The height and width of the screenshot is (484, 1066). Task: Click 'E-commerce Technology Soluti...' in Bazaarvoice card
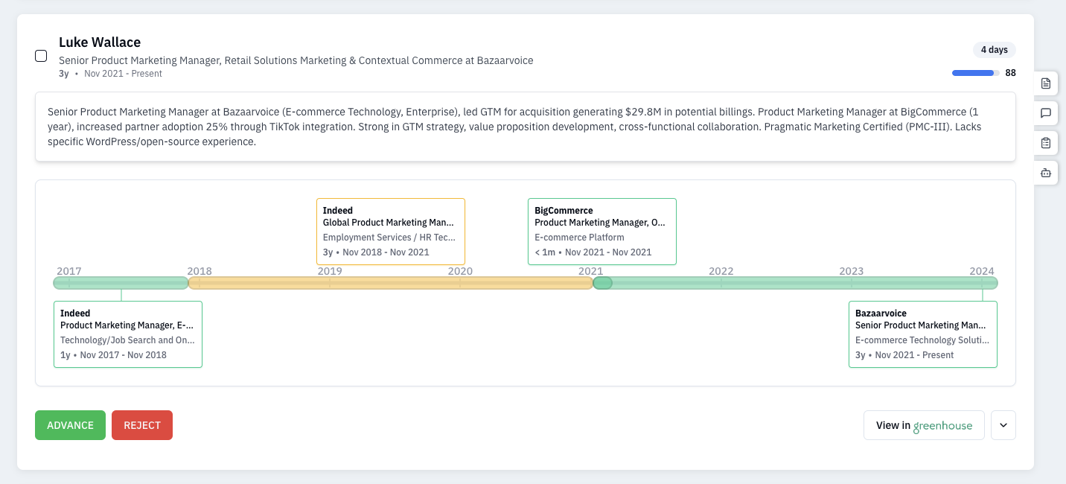coord(922,340)
